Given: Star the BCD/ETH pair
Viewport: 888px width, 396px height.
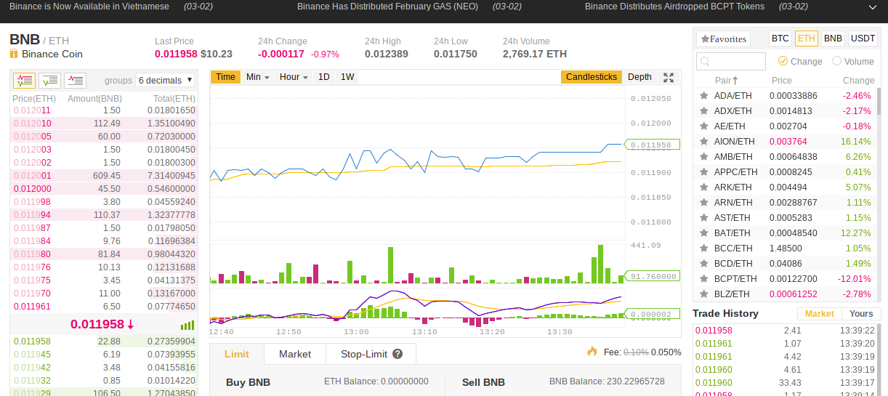Looking at the screenshot, I should (x=703, y=263).
